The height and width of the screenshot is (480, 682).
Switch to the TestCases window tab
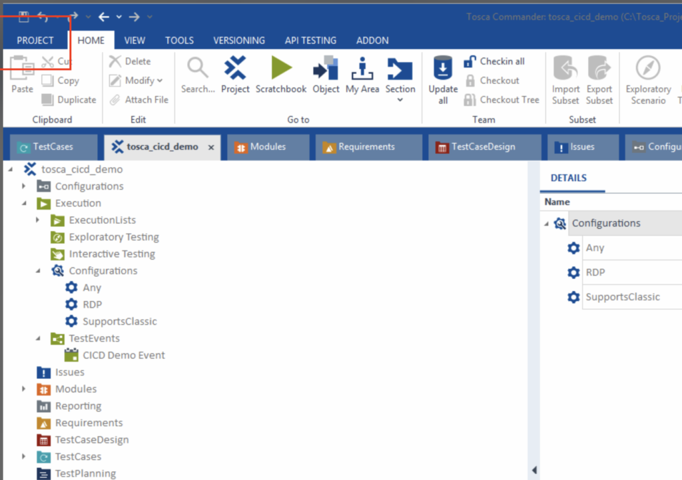[x=53, y=147]
